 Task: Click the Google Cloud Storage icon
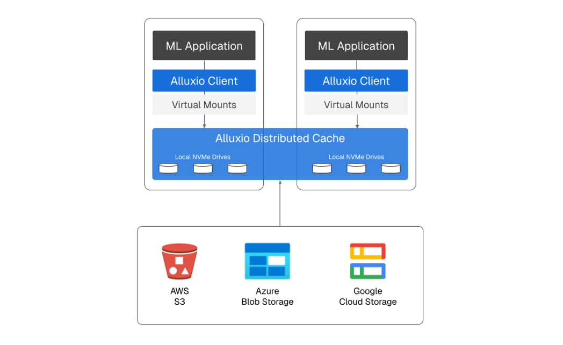367,261
